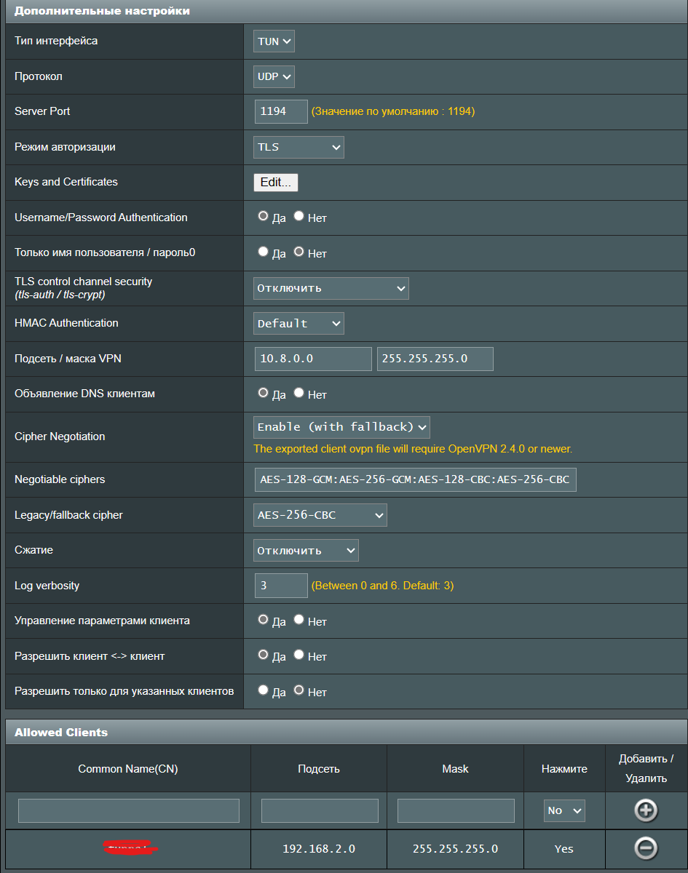The height and width of the screenshot is (873, 688).
Task: Enable Управление параметрами клиента with Да
Action: pos(264,620)
